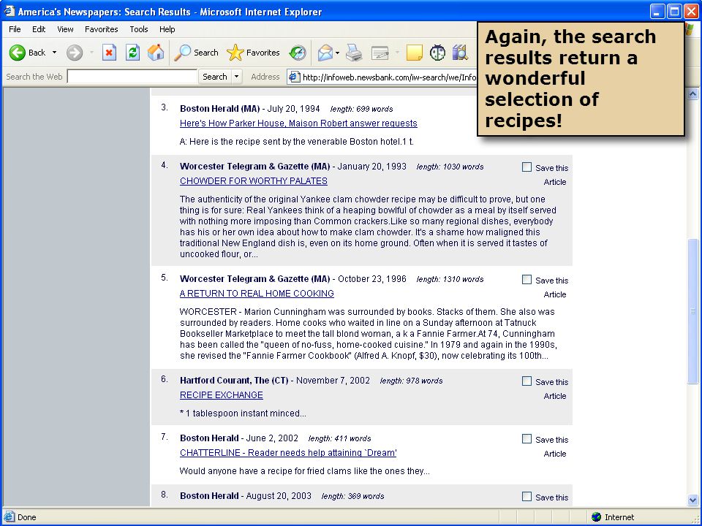
Task: Open the Forward history dropdown arrow
Action: click(x=91, y=53)
